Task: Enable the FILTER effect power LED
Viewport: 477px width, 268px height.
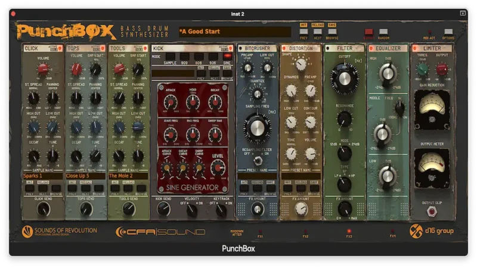Action: pyautogui.click(x=327, y=48)
